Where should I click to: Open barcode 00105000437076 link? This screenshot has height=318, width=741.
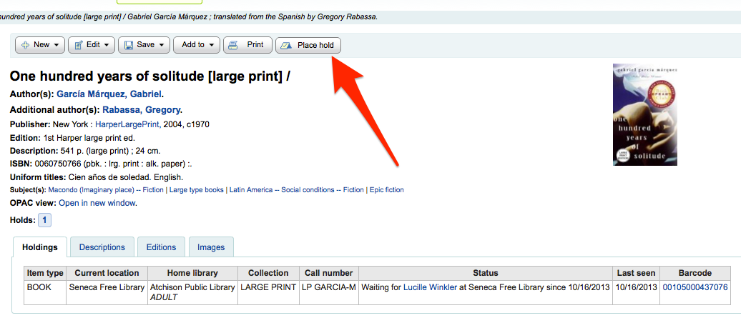pyautogui.click(x=695, y=287)
